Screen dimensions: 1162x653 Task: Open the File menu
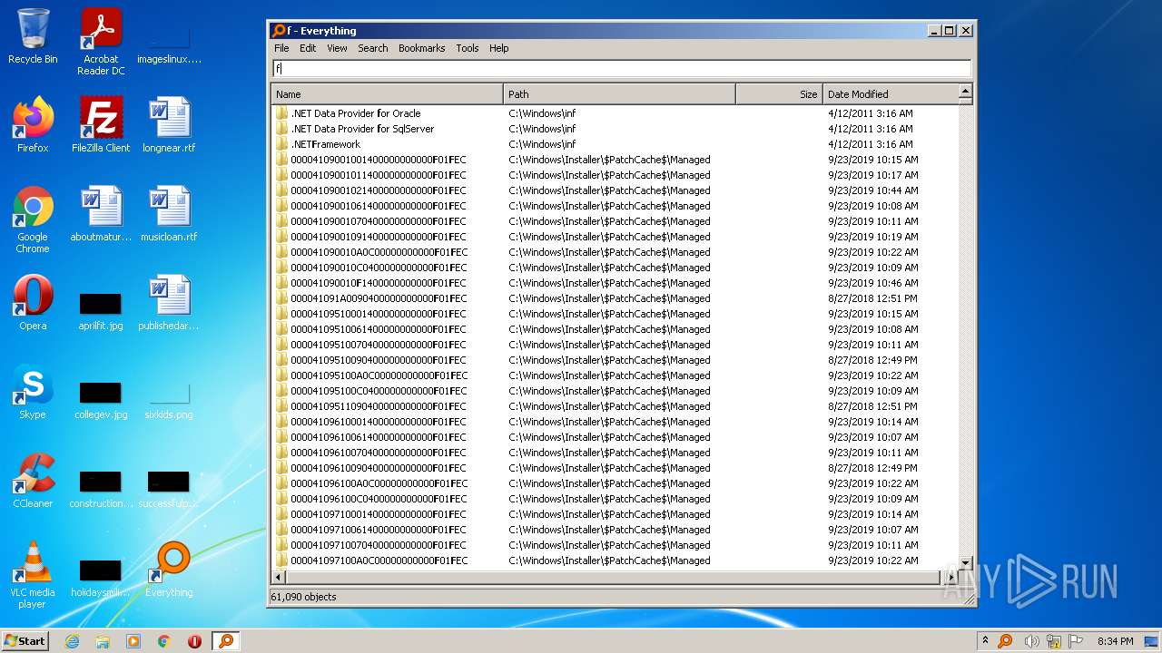click(x=281, y=48)
